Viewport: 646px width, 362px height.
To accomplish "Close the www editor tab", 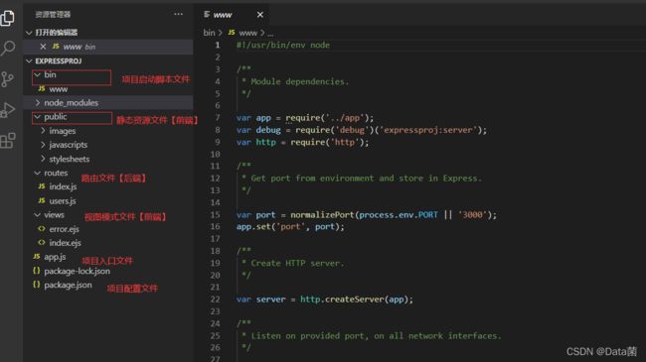I will click(260, 15).
